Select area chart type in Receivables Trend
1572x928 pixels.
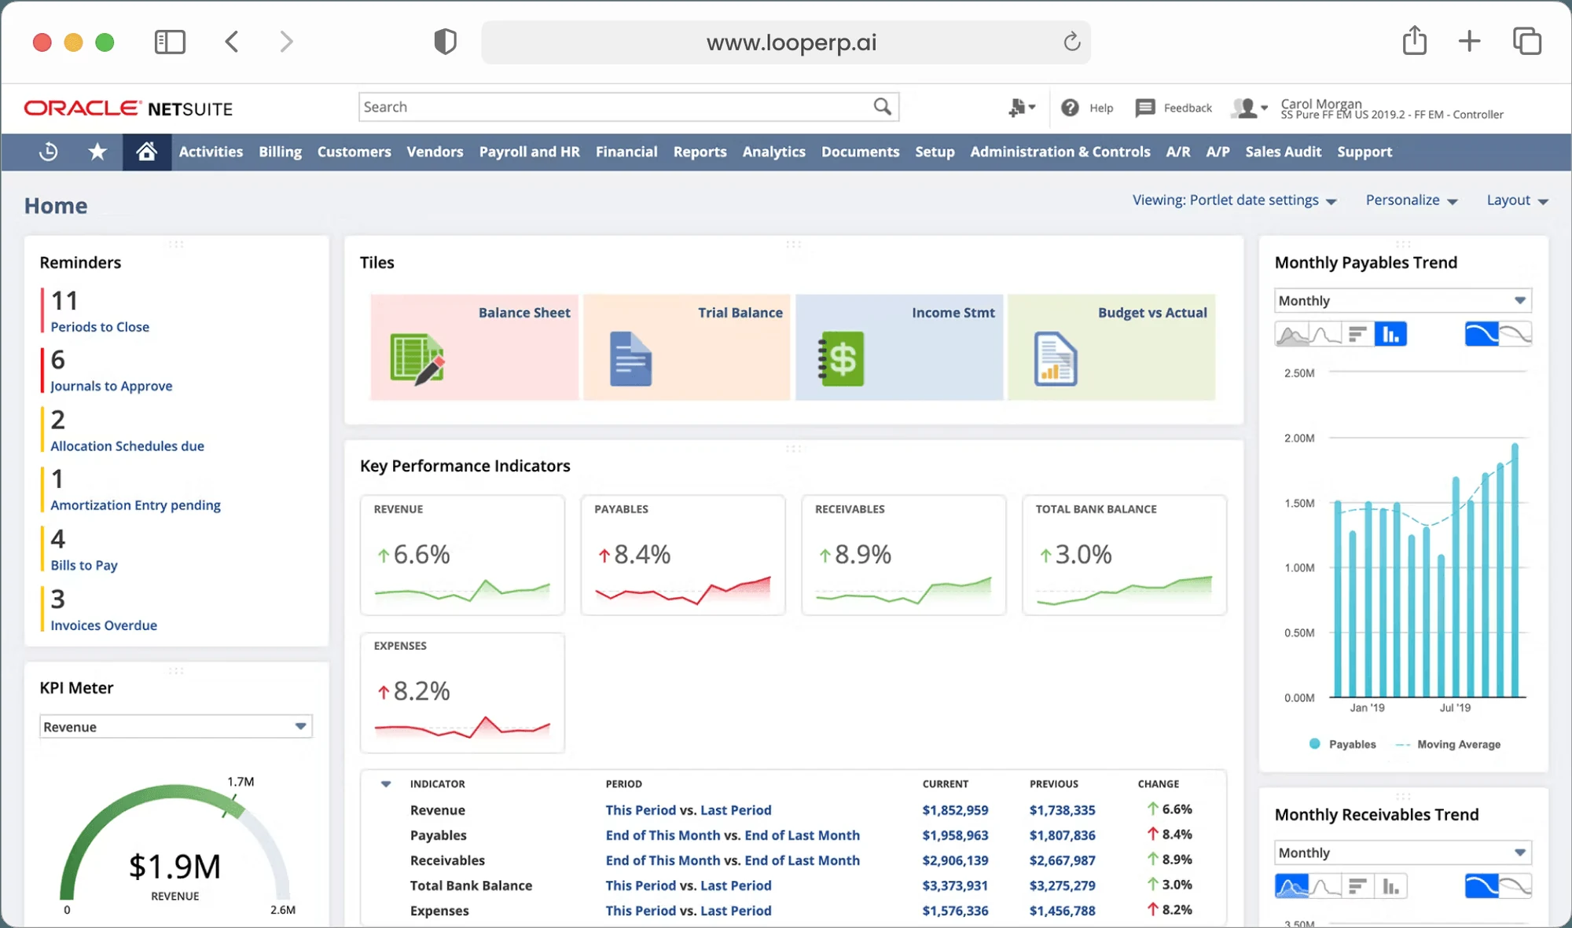pyautogui.click(x=1291, y=886)
